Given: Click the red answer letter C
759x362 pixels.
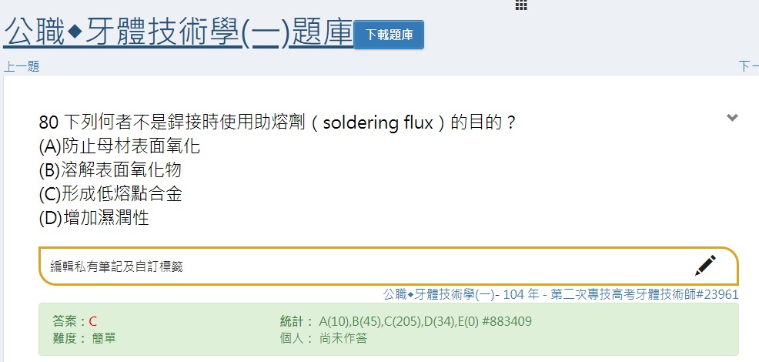Looking at the screenshot, I should coord(93,321).
